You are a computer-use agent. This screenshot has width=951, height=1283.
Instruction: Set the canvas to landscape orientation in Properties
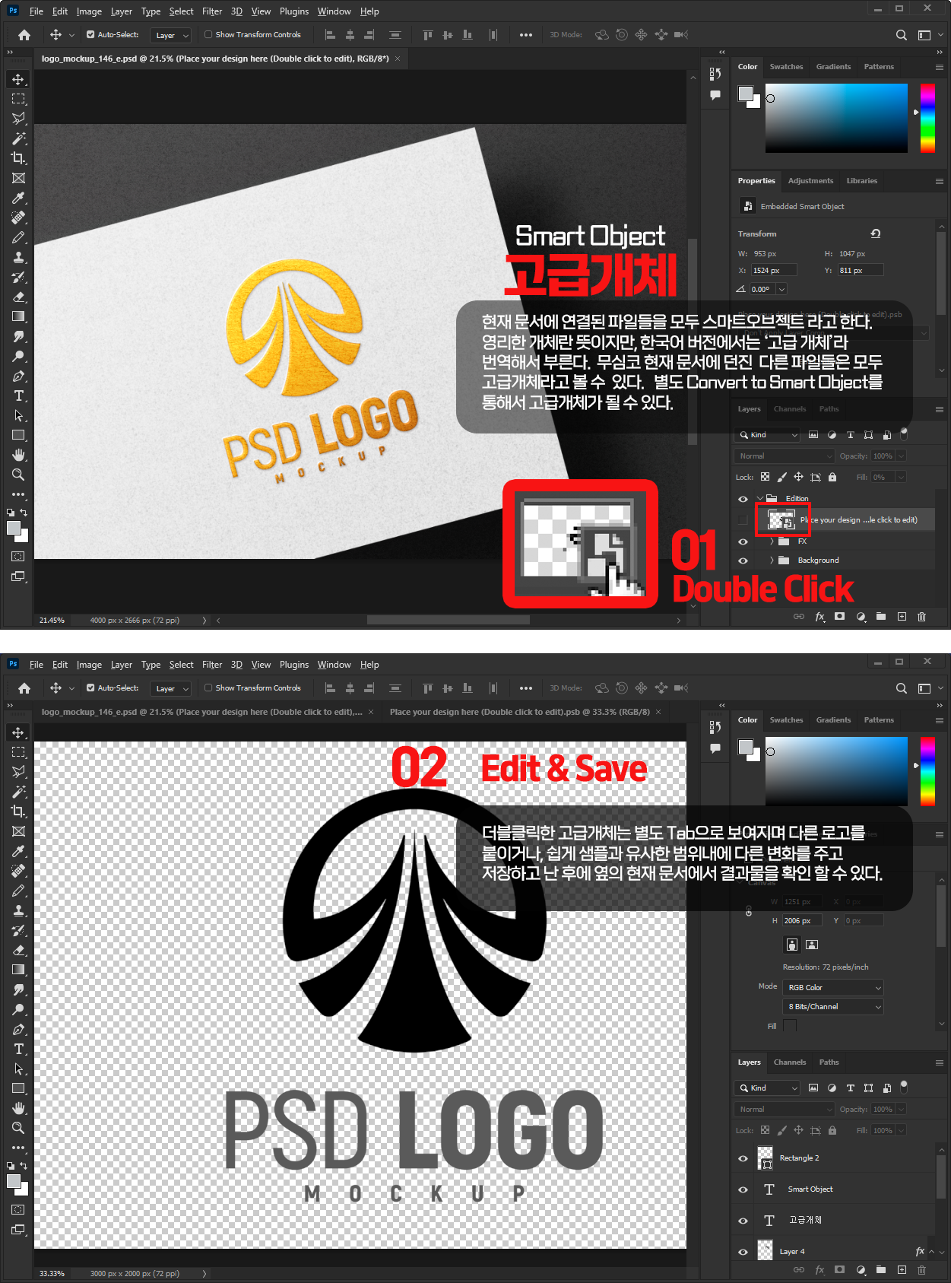(x=812, y=944)
